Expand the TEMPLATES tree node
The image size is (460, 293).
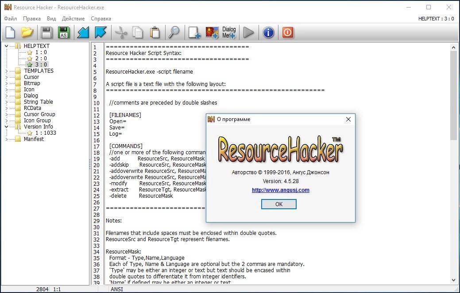pos(7,71)
